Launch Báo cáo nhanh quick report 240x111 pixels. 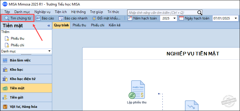(x=73, y=18)
